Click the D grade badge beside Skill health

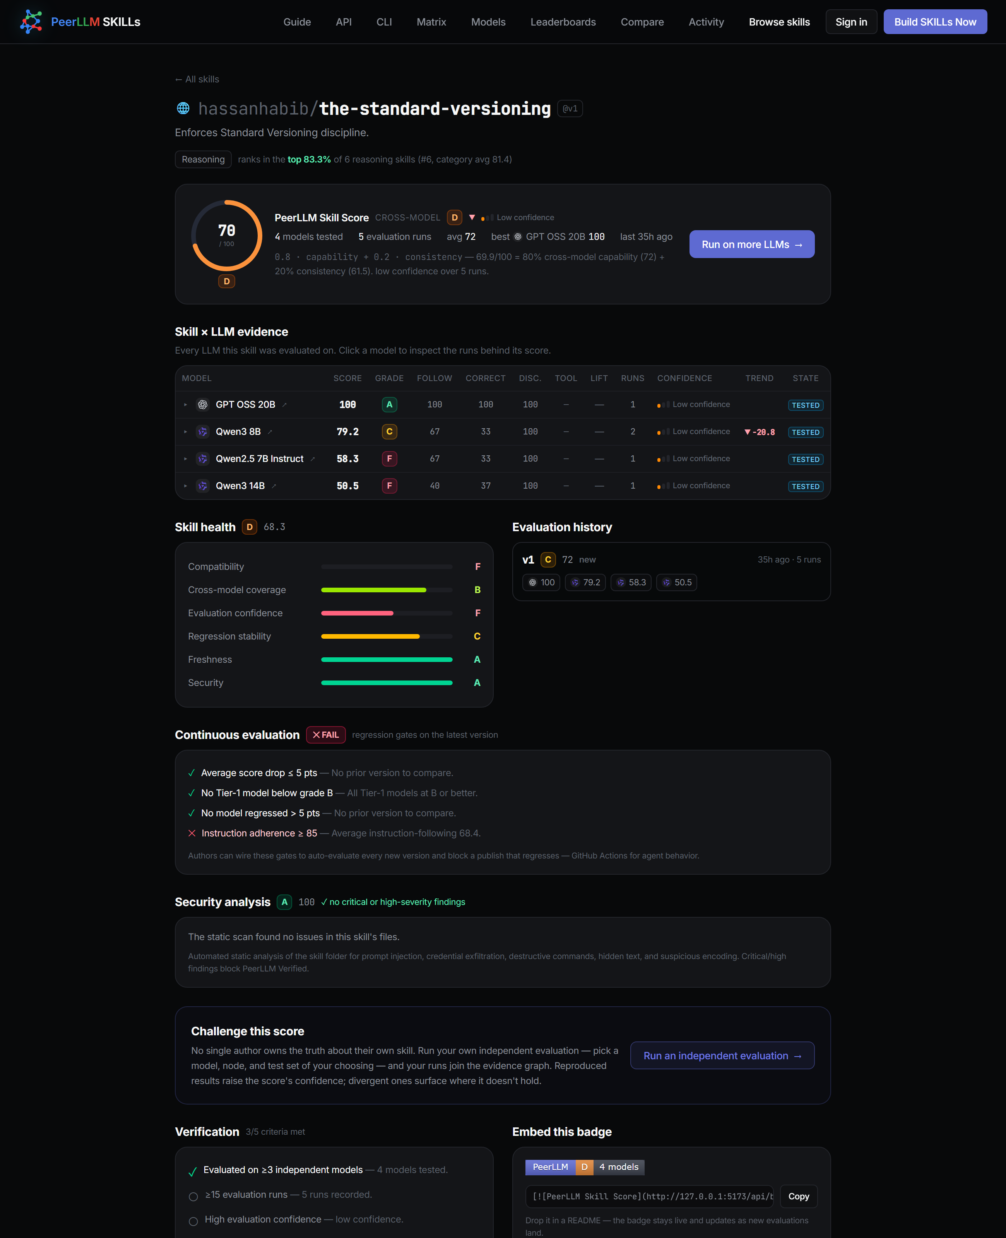point(250,527)
